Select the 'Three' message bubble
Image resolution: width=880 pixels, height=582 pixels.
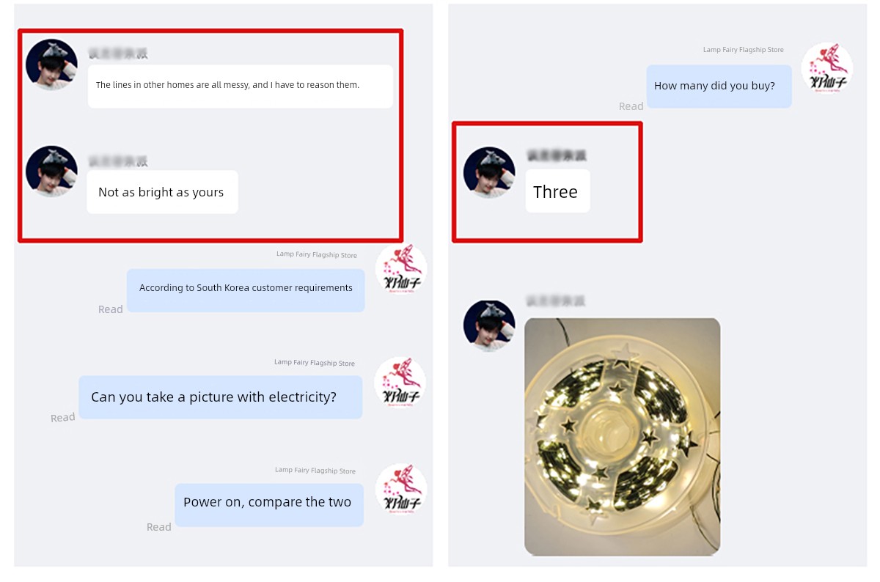557,191
